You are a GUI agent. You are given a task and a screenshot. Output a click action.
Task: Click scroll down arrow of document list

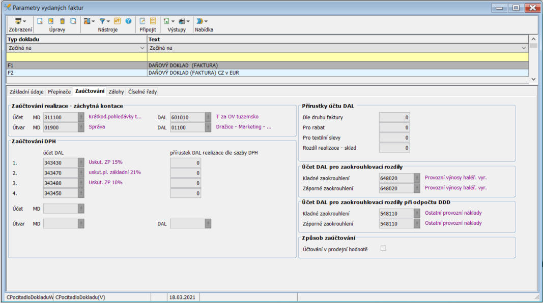coord(533,79)
